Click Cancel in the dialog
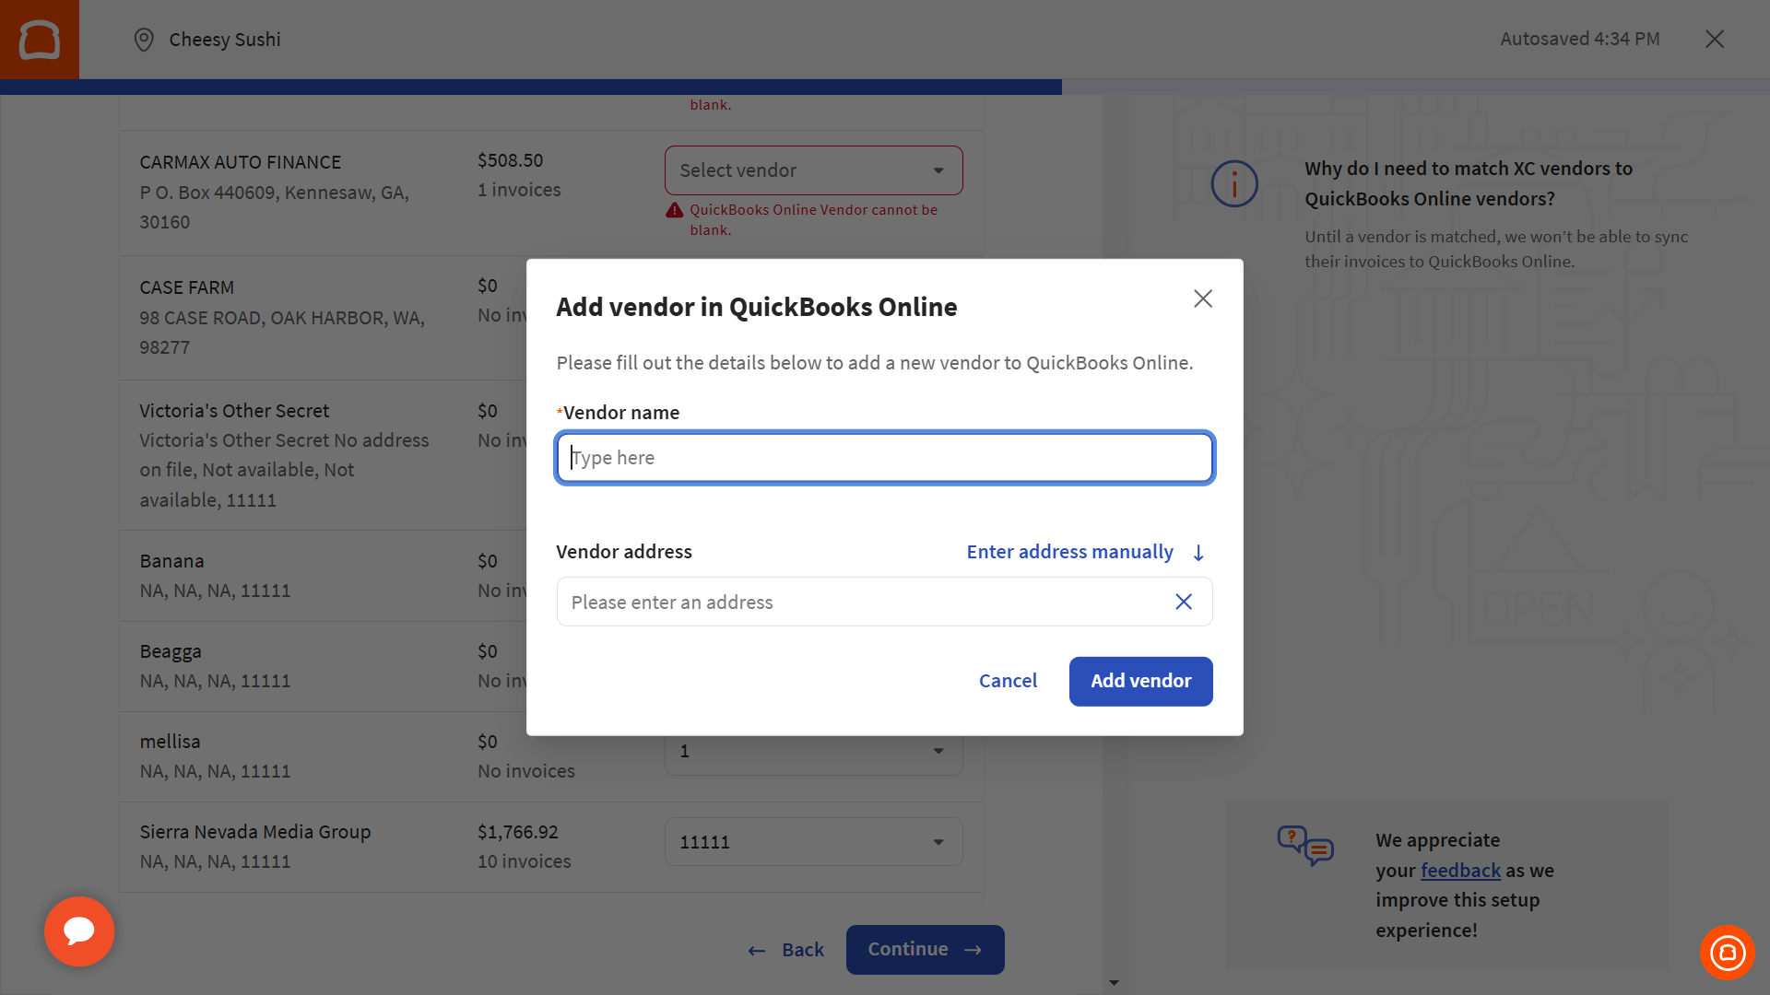Screen dimensions: 1770x995 pos(1008,681)
